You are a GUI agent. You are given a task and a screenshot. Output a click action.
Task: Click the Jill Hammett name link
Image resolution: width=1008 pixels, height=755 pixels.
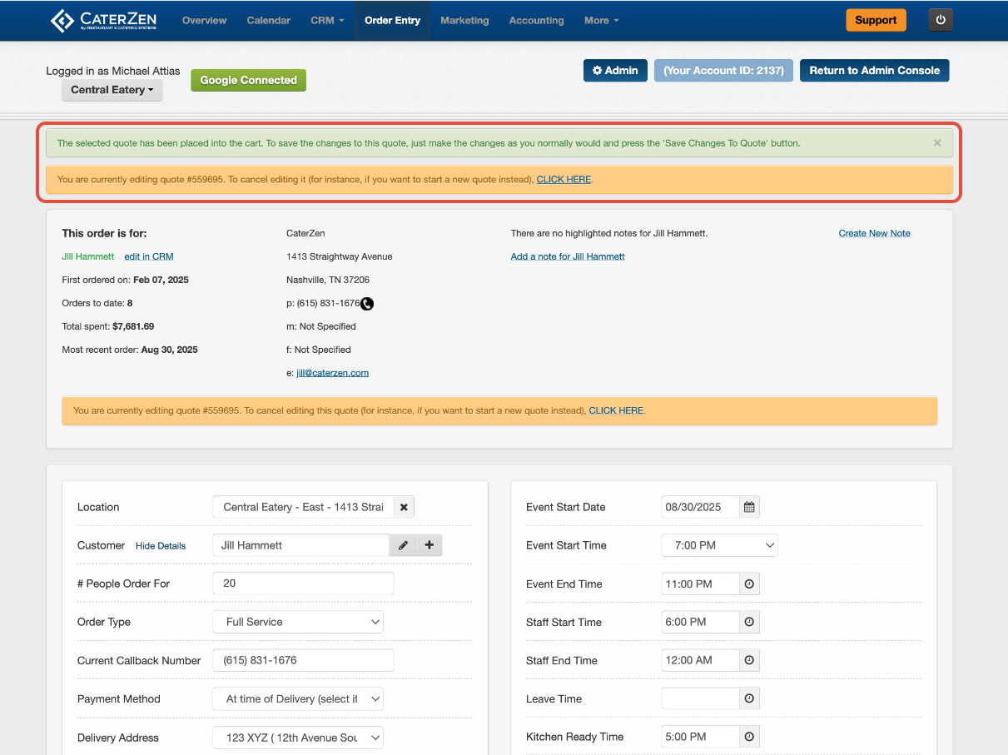click(88, 256)
